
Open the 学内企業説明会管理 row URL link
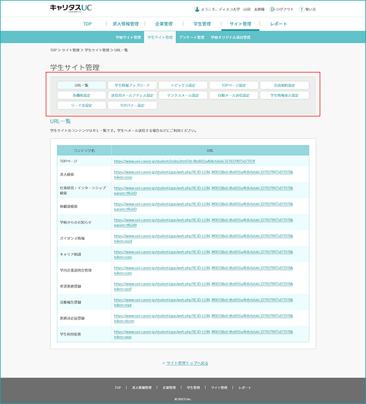(x=204, y=270)
